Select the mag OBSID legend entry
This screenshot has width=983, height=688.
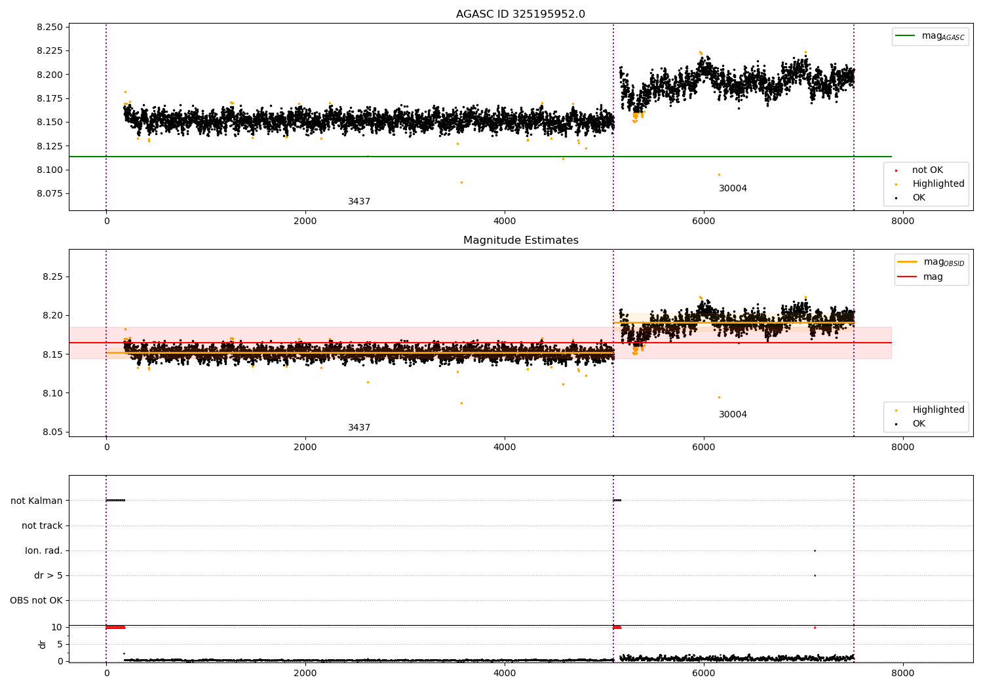[931, 262]
